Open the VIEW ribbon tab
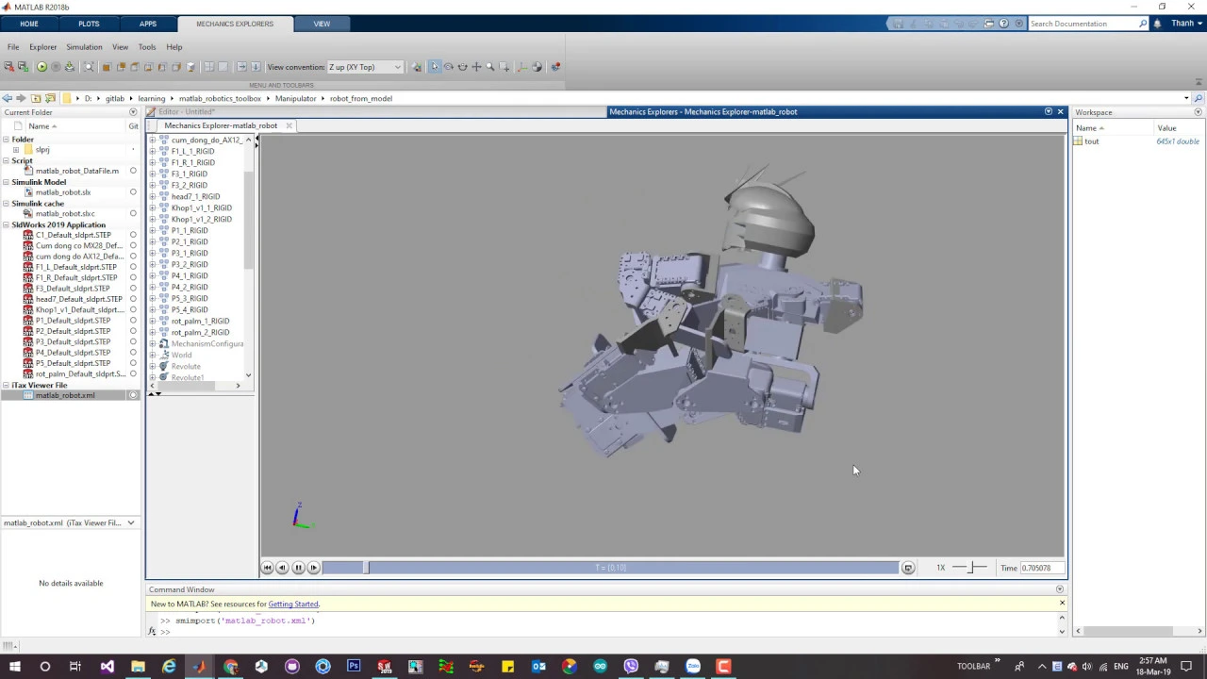The height and width of the screenshot is (679, 1207). point(322,24)
